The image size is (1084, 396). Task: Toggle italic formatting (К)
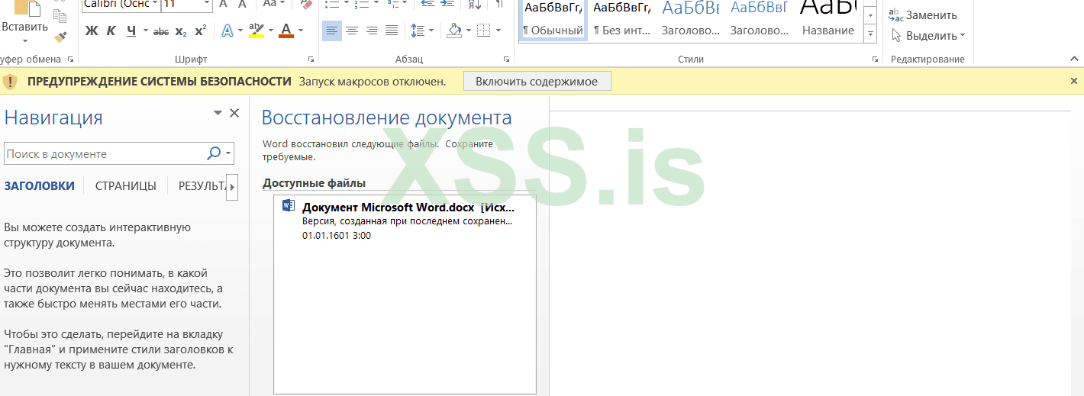(x=111, y=31)
